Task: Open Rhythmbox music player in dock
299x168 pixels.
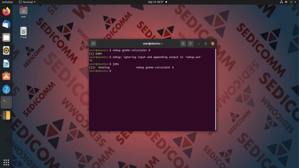Action: (6, 50)
